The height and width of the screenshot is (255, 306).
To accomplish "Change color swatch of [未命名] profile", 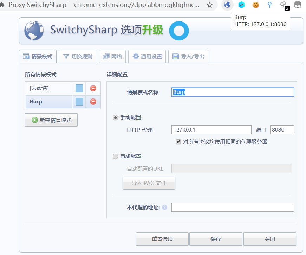I will 79,88.
